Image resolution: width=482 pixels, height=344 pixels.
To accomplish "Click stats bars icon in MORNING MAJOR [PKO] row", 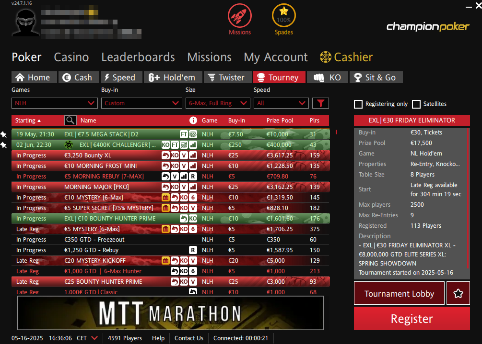I will 193,187.
